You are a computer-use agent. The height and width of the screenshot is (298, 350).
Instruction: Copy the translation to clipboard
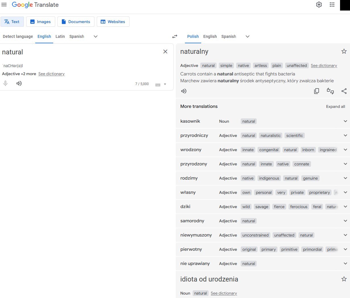click(316, 91)
